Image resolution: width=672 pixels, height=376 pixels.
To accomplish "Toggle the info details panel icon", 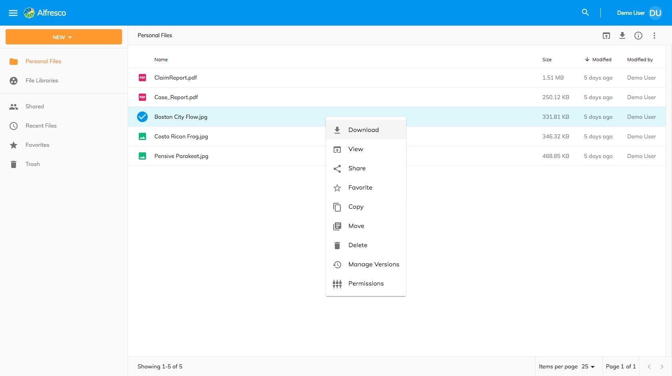I will pyautogui.click(x=638, y=36).
